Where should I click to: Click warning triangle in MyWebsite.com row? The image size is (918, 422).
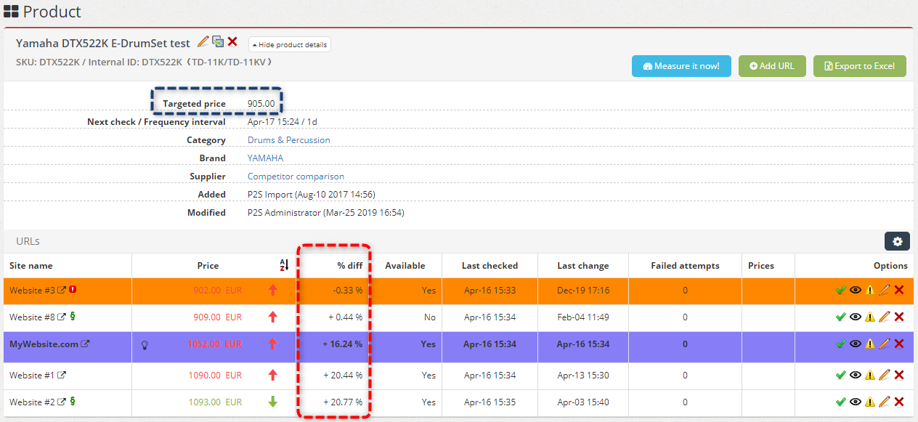click(x=870, y=344)
